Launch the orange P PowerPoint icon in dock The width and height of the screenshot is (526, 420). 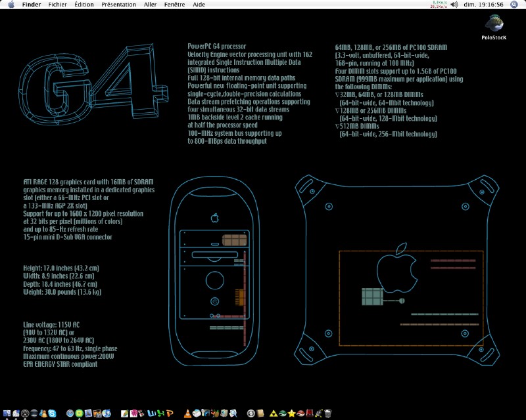coord(170,413)
